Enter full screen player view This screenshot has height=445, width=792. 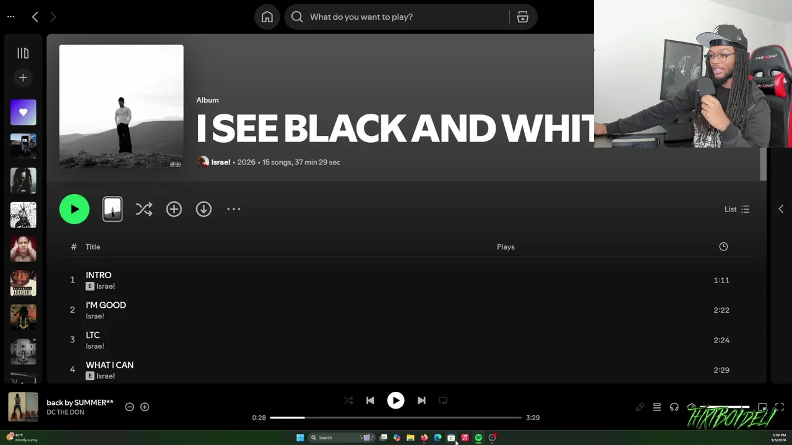point(780,407)
